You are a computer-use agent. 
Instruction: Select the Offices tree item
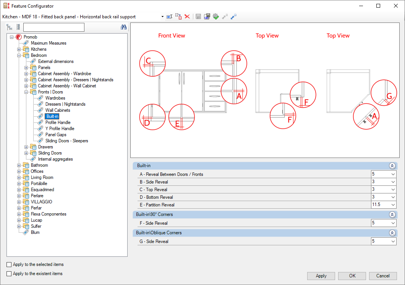(x=37, y=171)
